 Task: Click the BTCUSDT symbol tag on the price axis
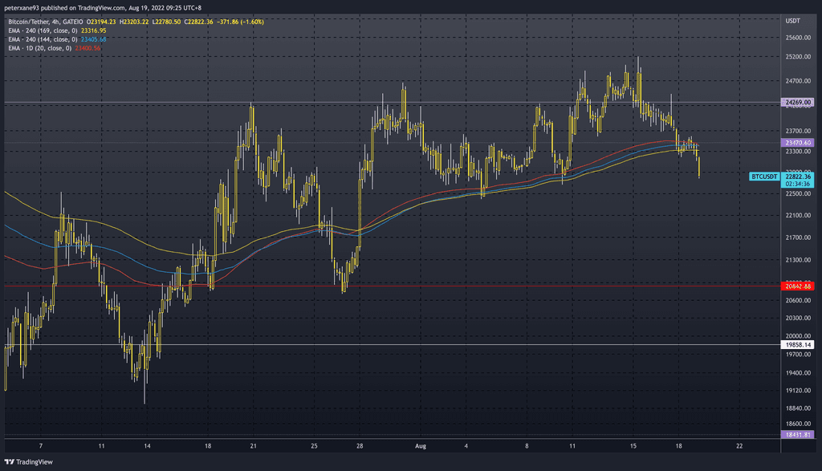click(764, 177)
